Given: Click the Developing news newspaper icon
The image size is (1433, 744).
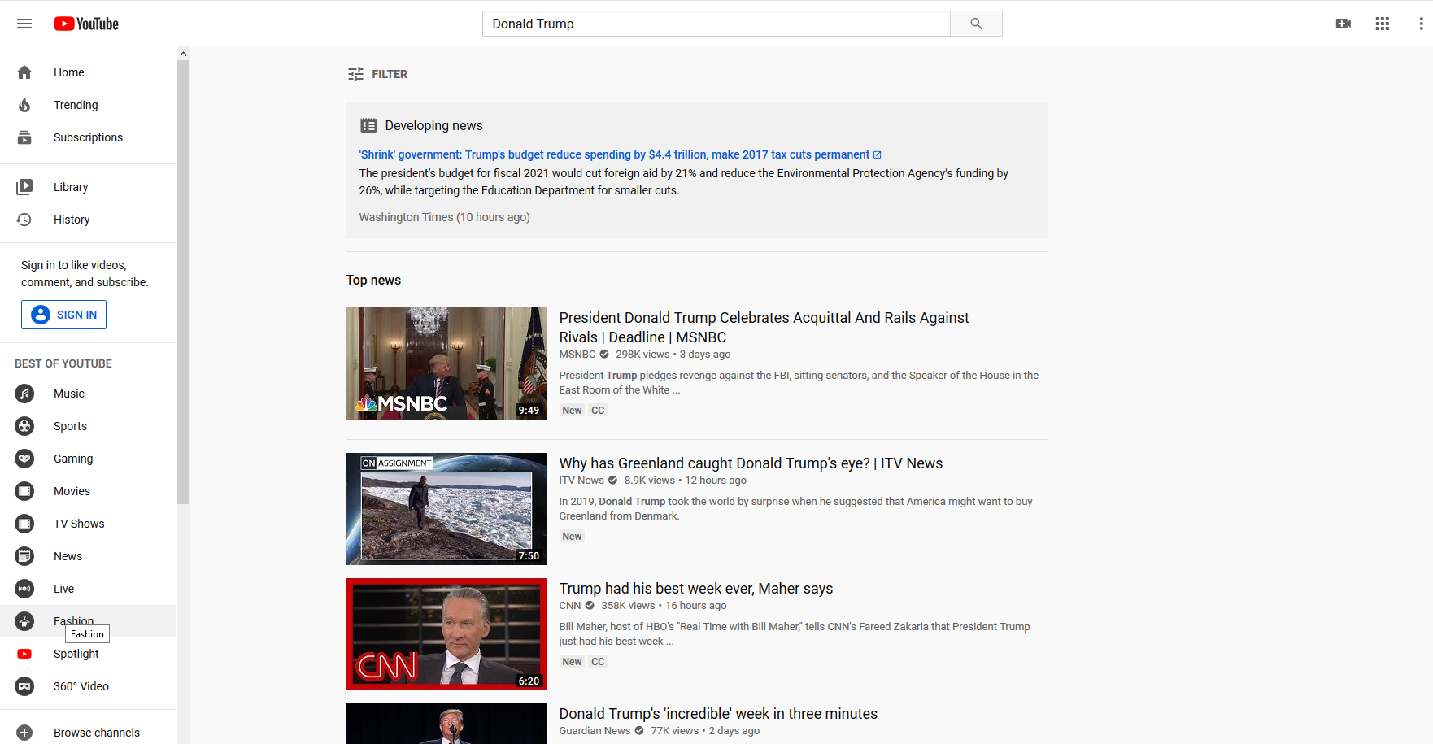Looking at the screenshot, I should pyautogui.click(x=368, y=125).
